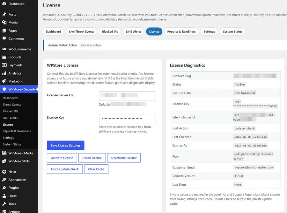The image size is (287, 213).
Task: Focus the License Key password field
Action: (x=127, y=119)
